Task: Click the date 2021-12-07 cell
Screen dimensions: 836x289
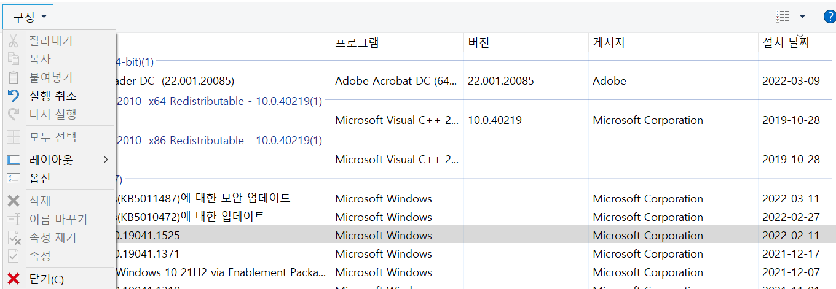Action: 791,272
